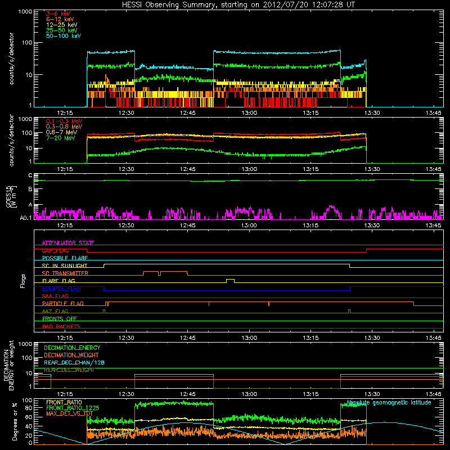The image size is (450, 450).
Task: Click the HESSI Observing Summary title text
Action: pos(238,5)
